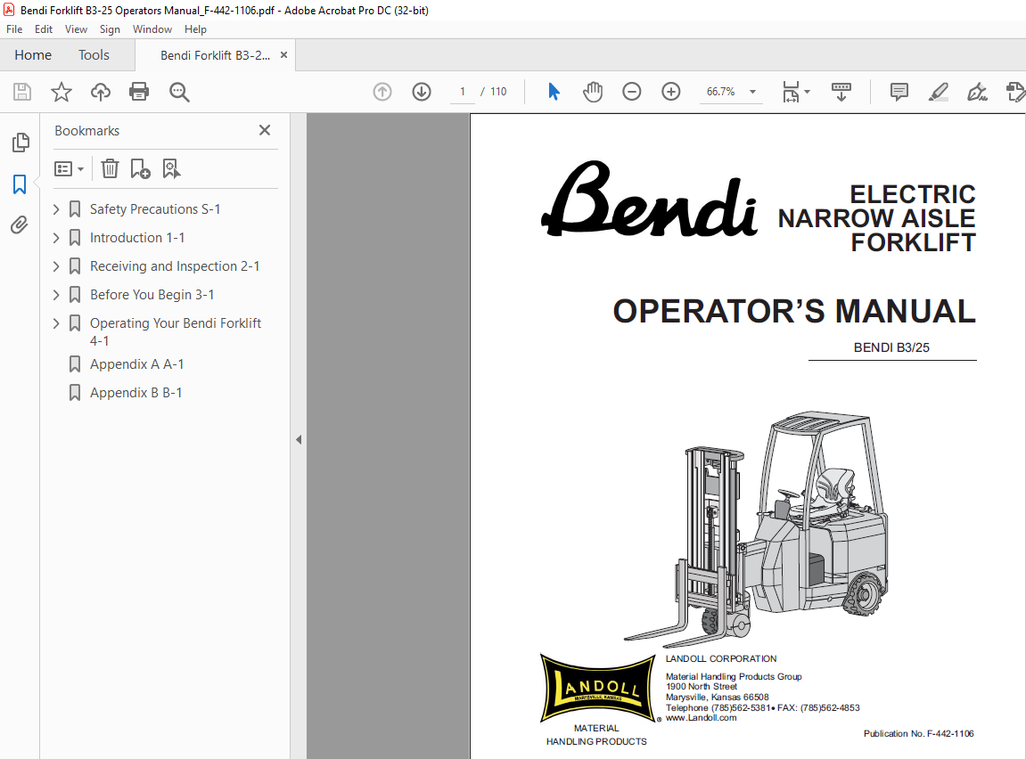Click Publication No. F-442-1106 text

tap(919, 733)
